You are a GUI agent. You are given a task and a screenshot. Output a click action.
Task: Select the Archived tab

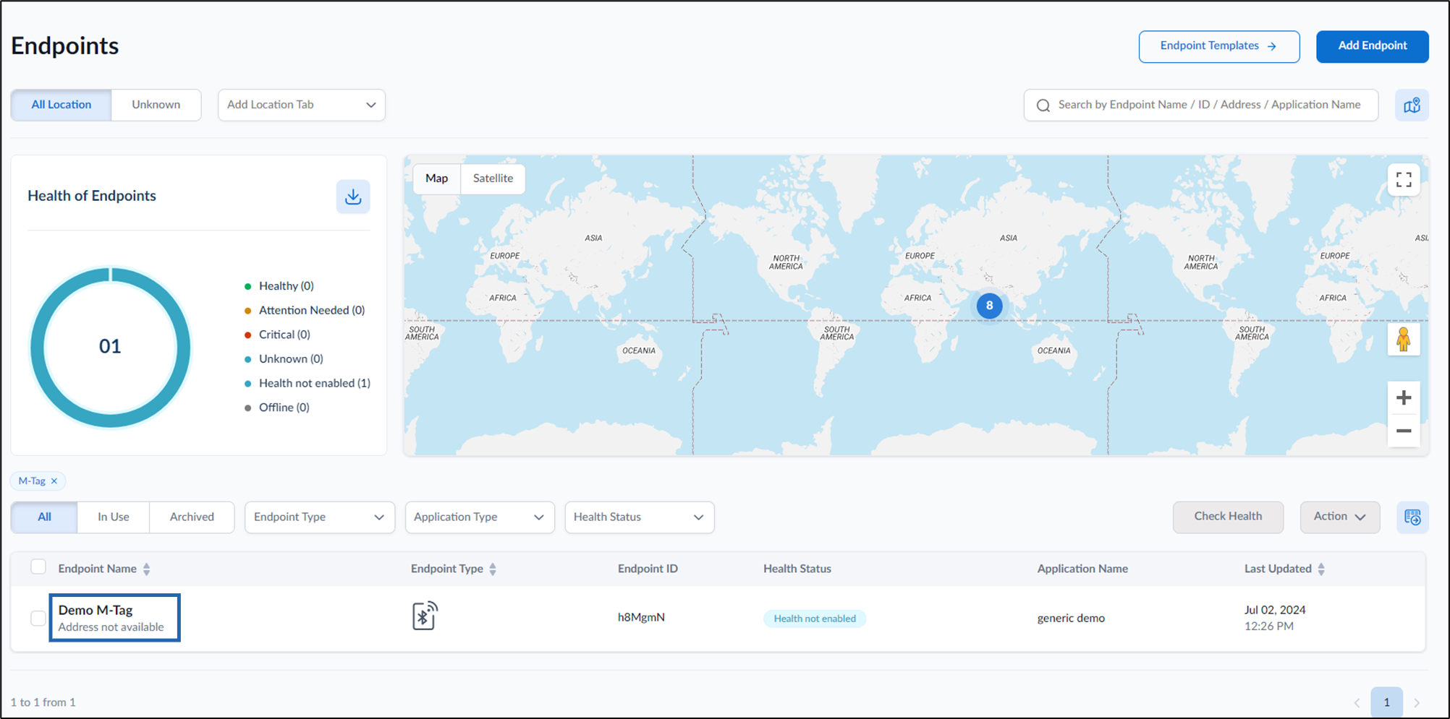pos(192,517)
